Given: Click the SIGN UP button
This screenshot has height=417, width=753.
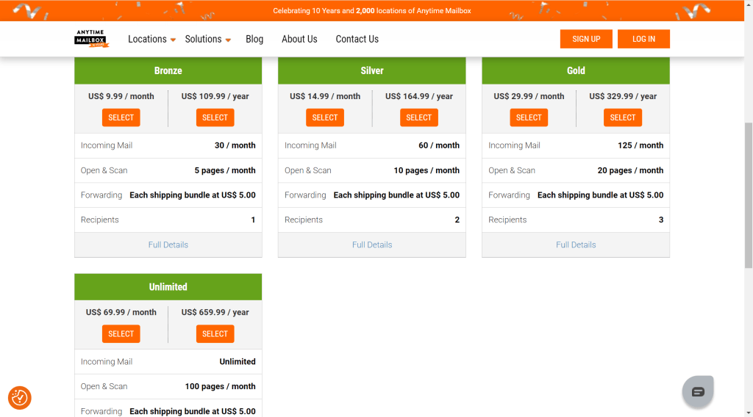Looking at the screenshot, I should click(x=586, y=39).
